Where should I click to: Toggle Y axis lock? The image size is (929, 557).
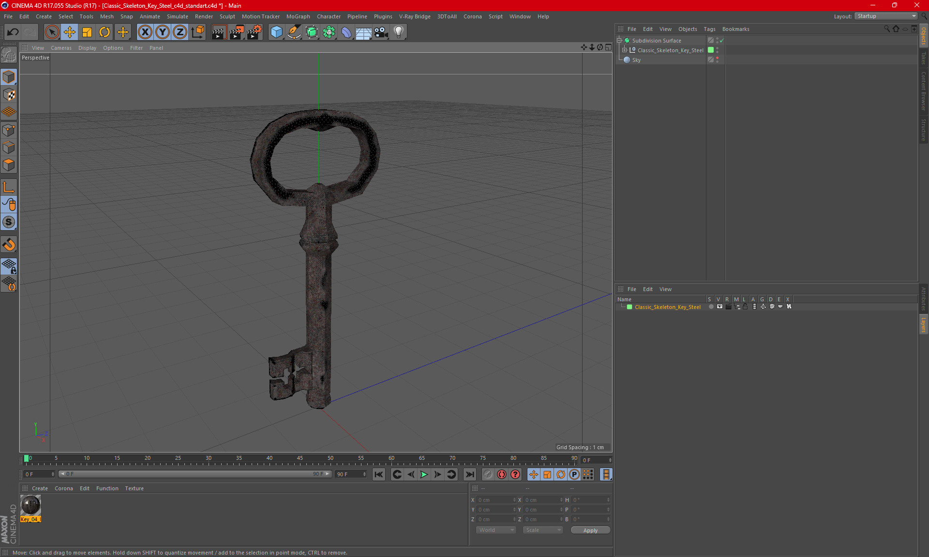[x=163, y=32]
